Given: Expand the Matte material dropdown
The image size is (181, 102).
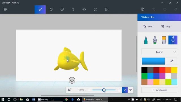Looking at the screenshot, I should (x=159, y=52).
